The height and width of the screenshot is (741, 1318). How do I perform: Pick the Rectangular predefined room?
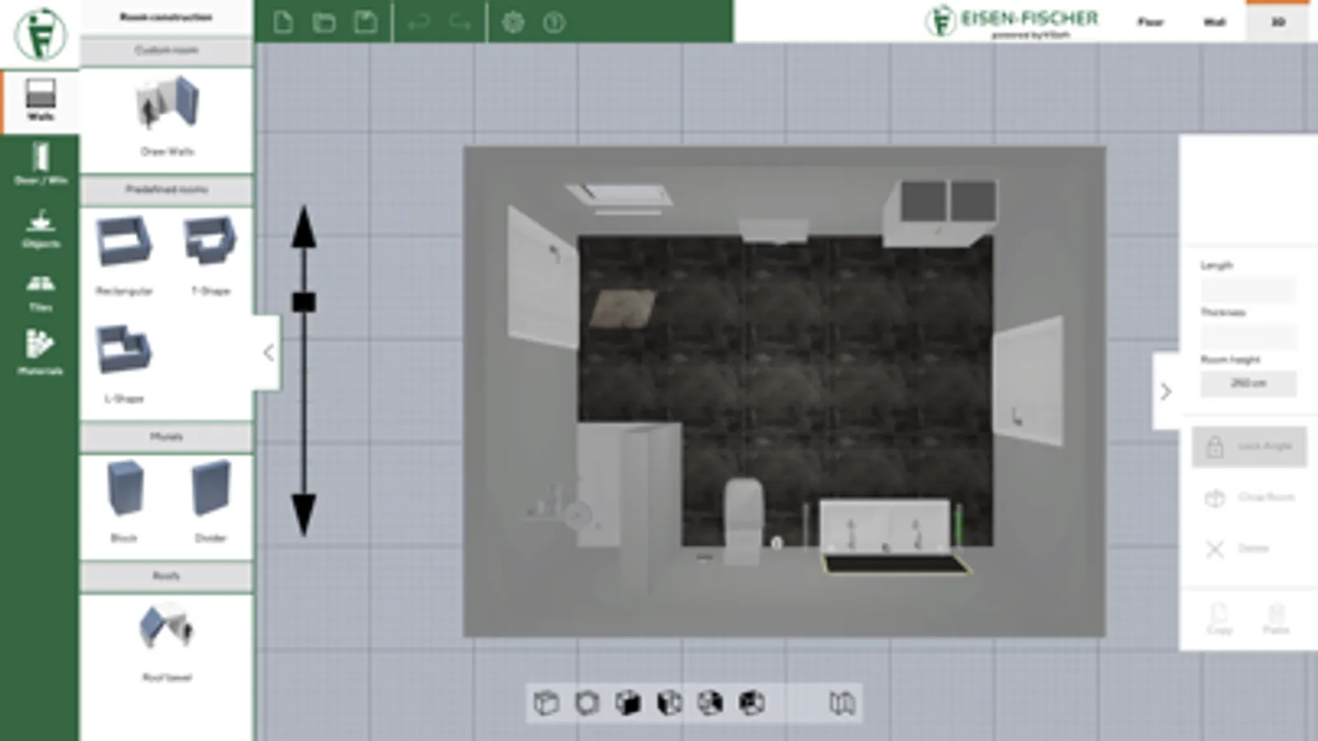click(x=124, y=254)
